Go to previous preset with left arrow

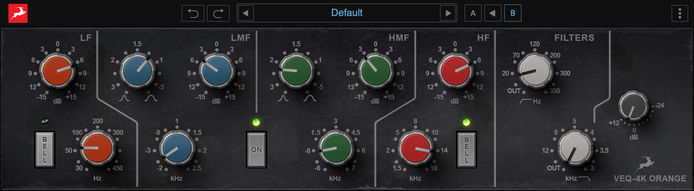[246, 13]
